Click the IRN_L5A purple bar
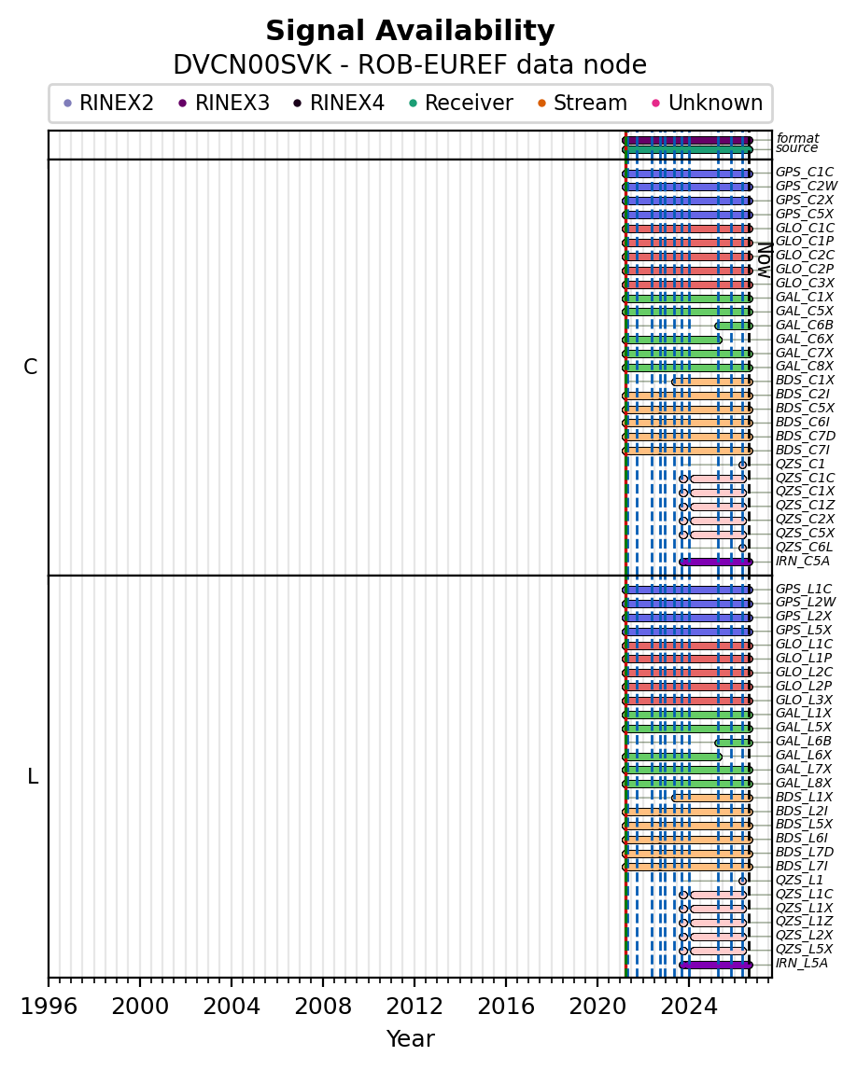Image resolution: width=857 pixels, height=1070 pixels. [716, 965]
